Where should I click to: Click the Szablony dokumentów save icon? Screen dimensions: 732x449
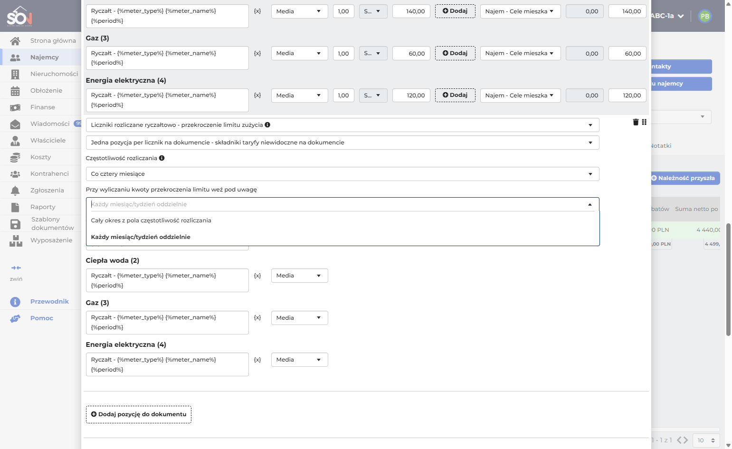15,224
